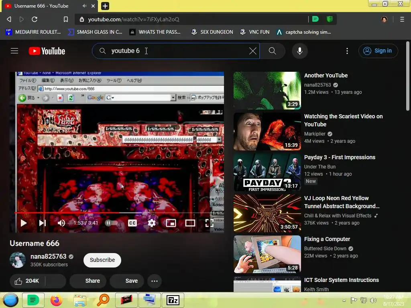
Task: Play the Username 666 video
Action: [24, 223]
